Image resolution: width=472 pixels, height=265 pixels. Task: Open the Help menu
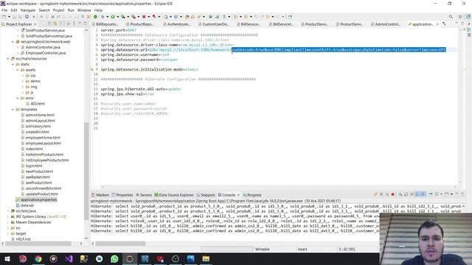[x=98, y=10]
